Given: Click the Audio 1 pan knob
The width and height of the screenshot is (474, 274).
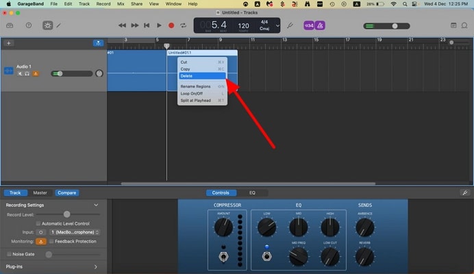Looking at the screenshot, I should point(99,73).
